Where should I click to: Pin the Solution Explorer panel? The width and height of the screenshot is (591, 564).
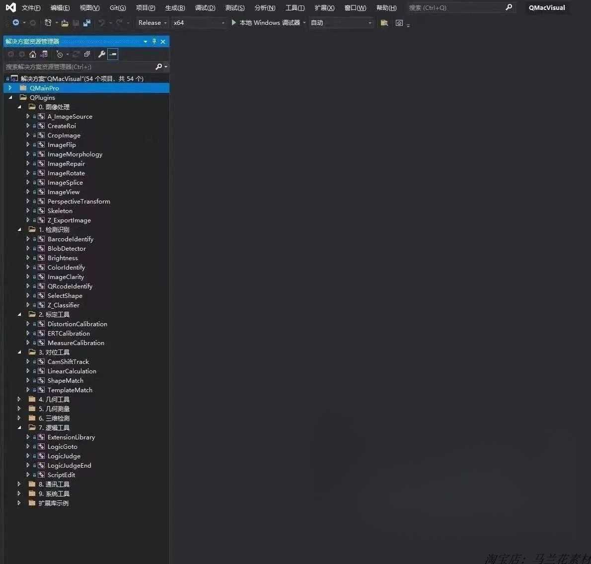154,41
